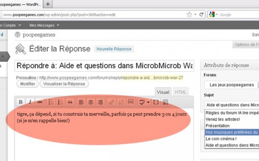Click the Nouvelle Réponse button

tap(114, 49)
